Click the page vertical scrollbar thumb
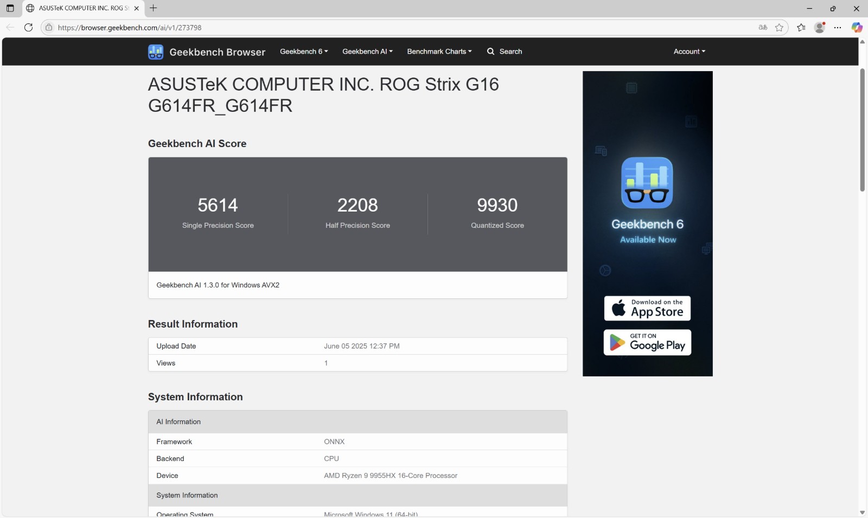 coord(862,130)
